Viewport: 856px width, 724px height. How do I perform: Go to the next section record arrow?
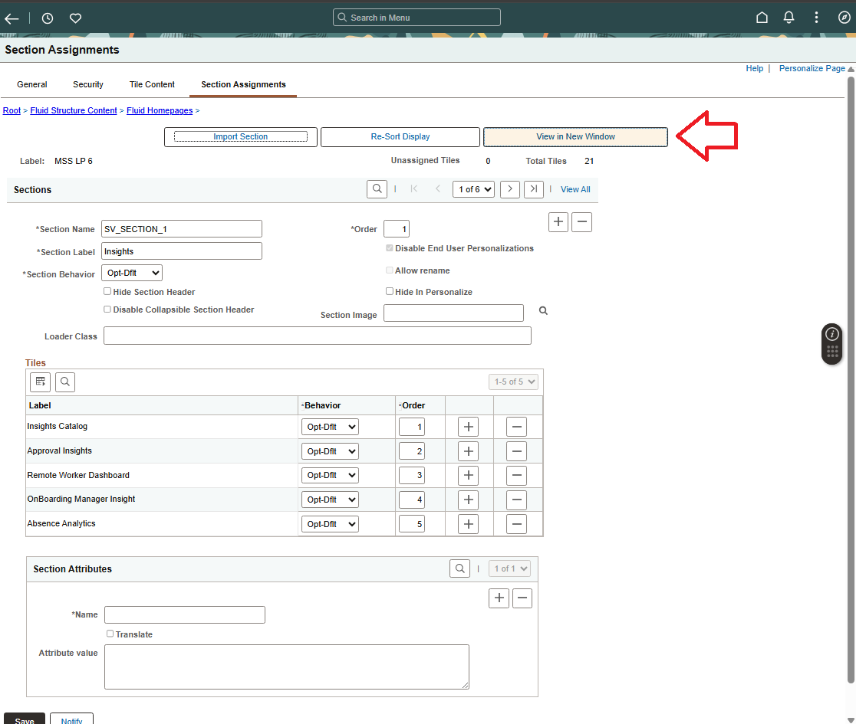509,188
